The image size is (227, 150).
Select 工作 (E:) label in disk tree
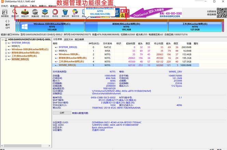pos(24,56)
